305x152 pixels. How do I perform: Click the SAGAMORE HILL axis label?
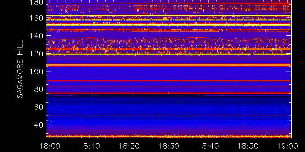coord(20,69)
